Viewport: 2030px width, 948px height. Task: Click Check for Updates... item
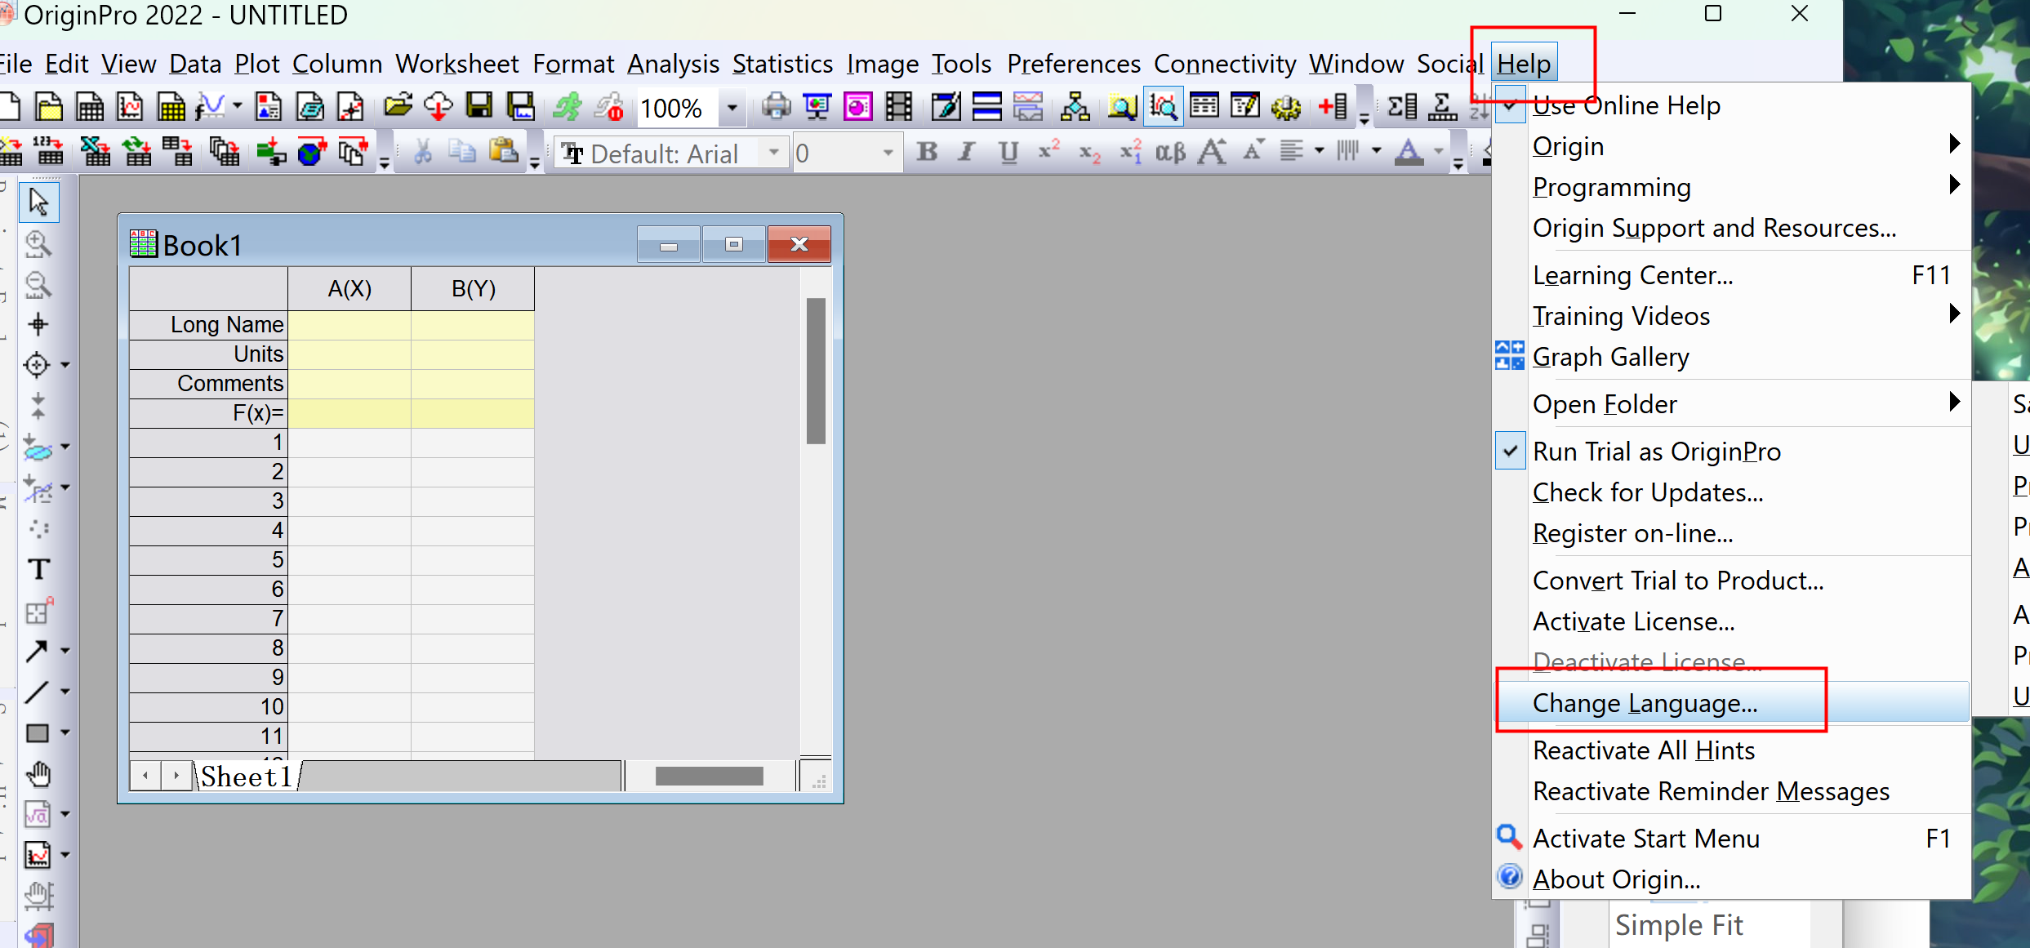click(x=1648, y=492)
